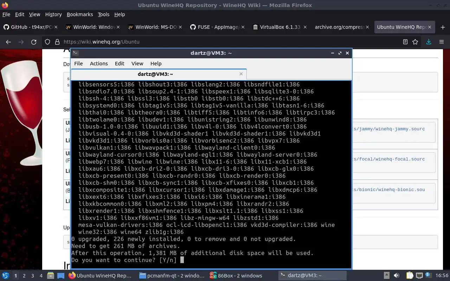The height and width of the screenshot is (281, 450).
Task: Click the 16:56 taskbar clock
Action: point(442,276)
